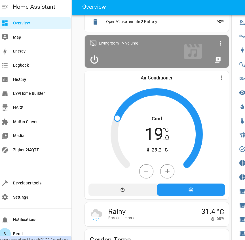Turn off the Air Conditioner using power mode

(122, 190)
